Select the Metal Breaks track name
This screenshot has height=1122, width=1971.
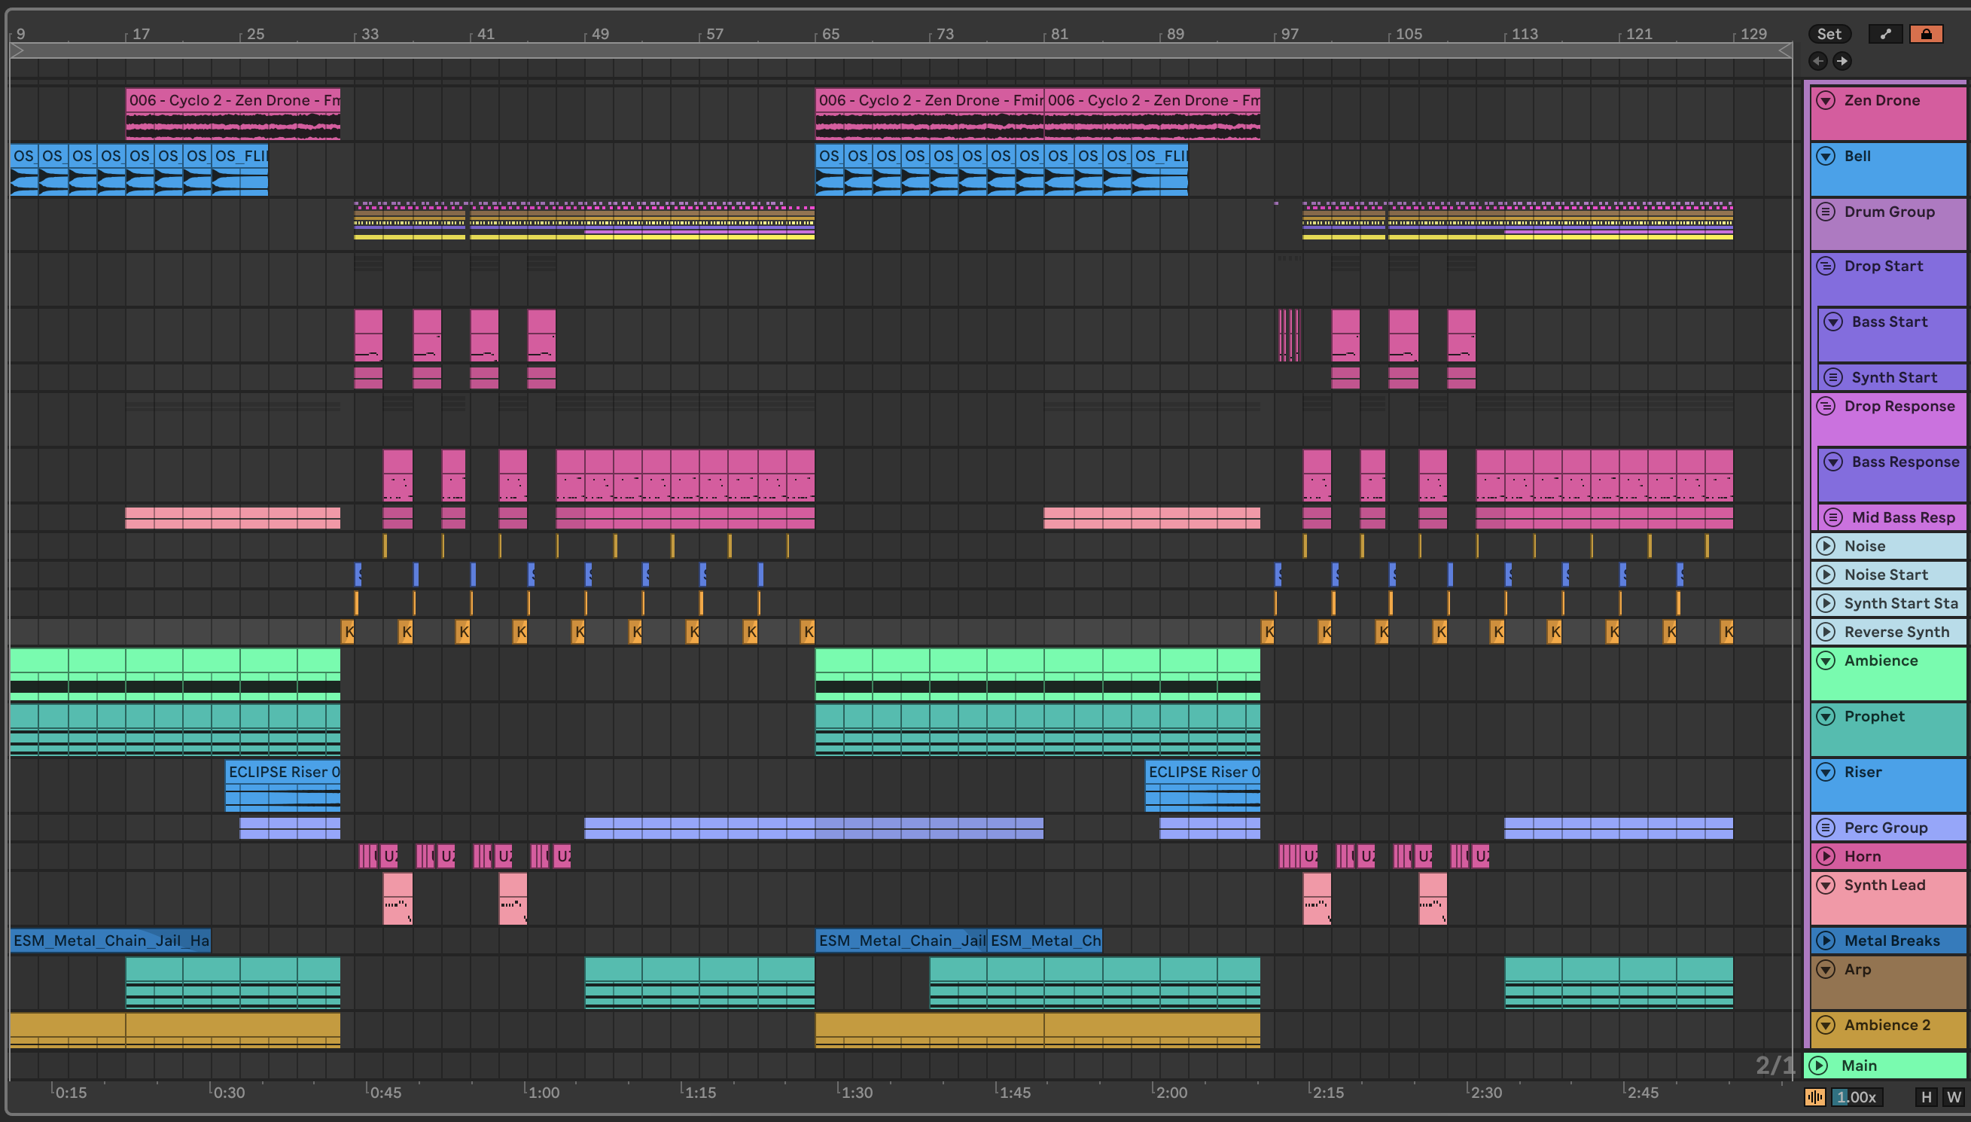click(x=1892, y=941)
